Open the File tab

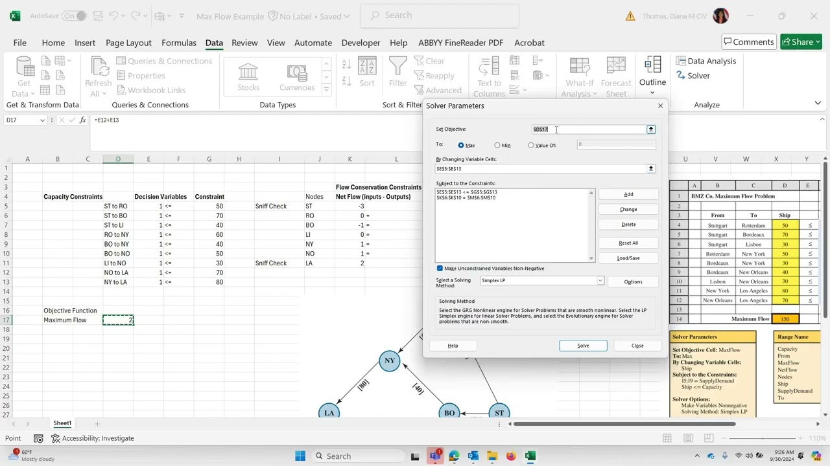pos(19,43)
